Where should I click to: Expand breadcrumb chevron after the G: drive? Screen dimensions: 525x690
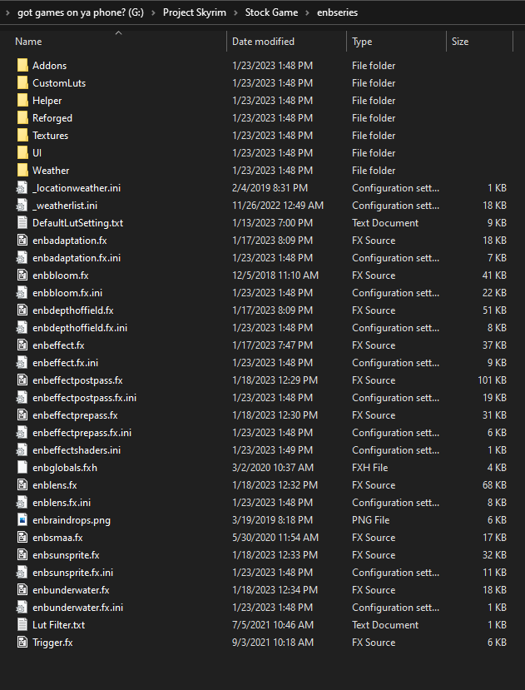[x=153, y=12]
